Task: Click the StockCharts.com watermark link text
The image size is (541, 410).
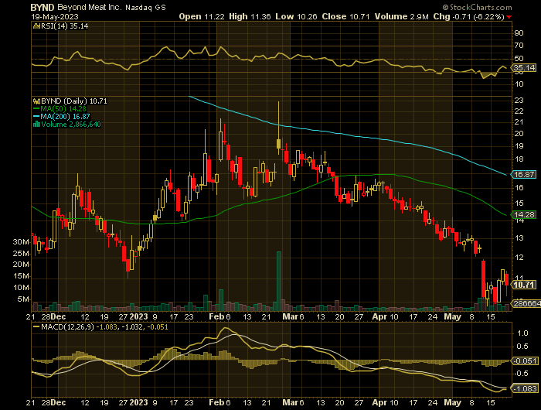Action: [480, 7]
